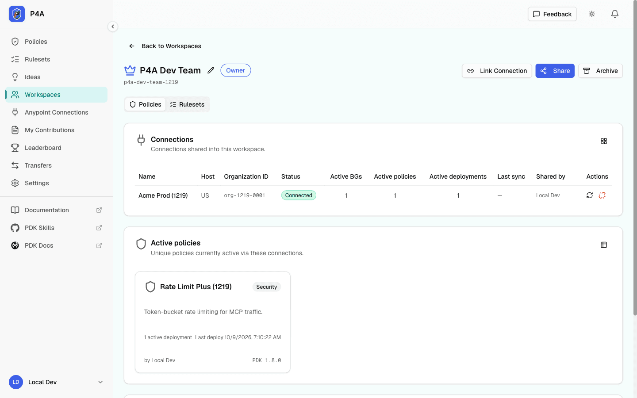
Task: Open Settings in the sidebar
Action: pos(57,183)
